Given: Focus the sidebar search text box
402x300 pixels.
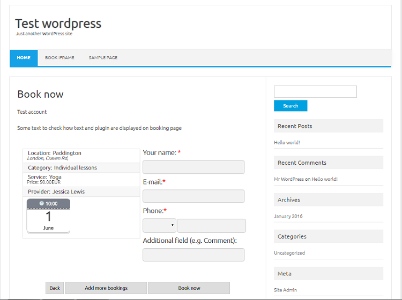Looking at the screenshot, I should [x=315, y=92].
